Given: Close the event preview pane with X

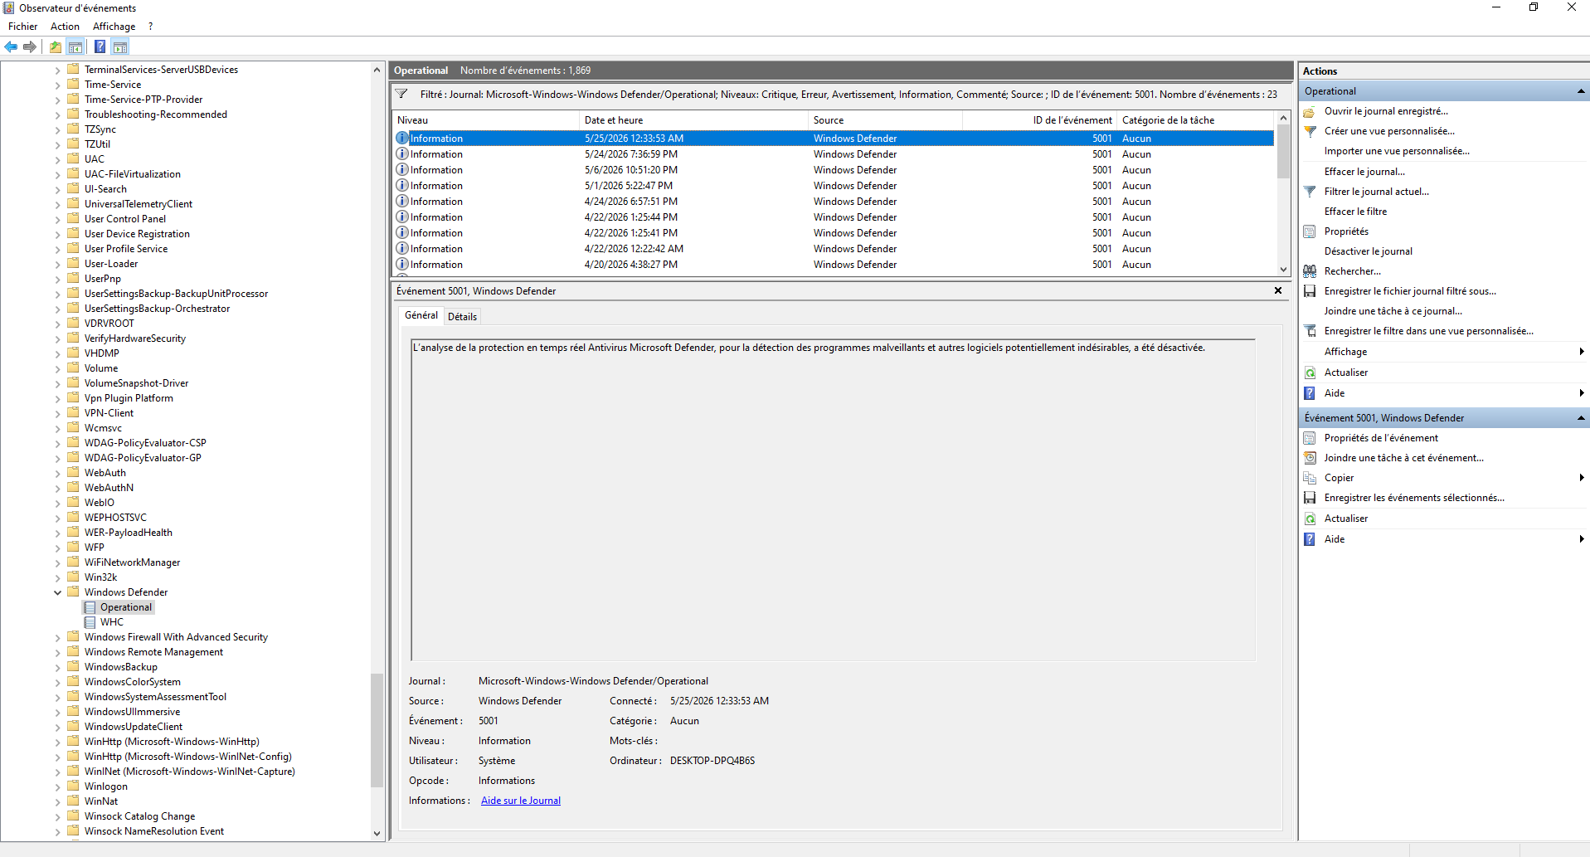Looking at the screenshot, I should (x=1278, y=290).
